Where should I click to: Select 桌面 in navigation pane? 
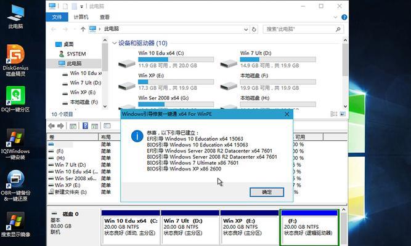pyautogui.click(x=65, y=44)
